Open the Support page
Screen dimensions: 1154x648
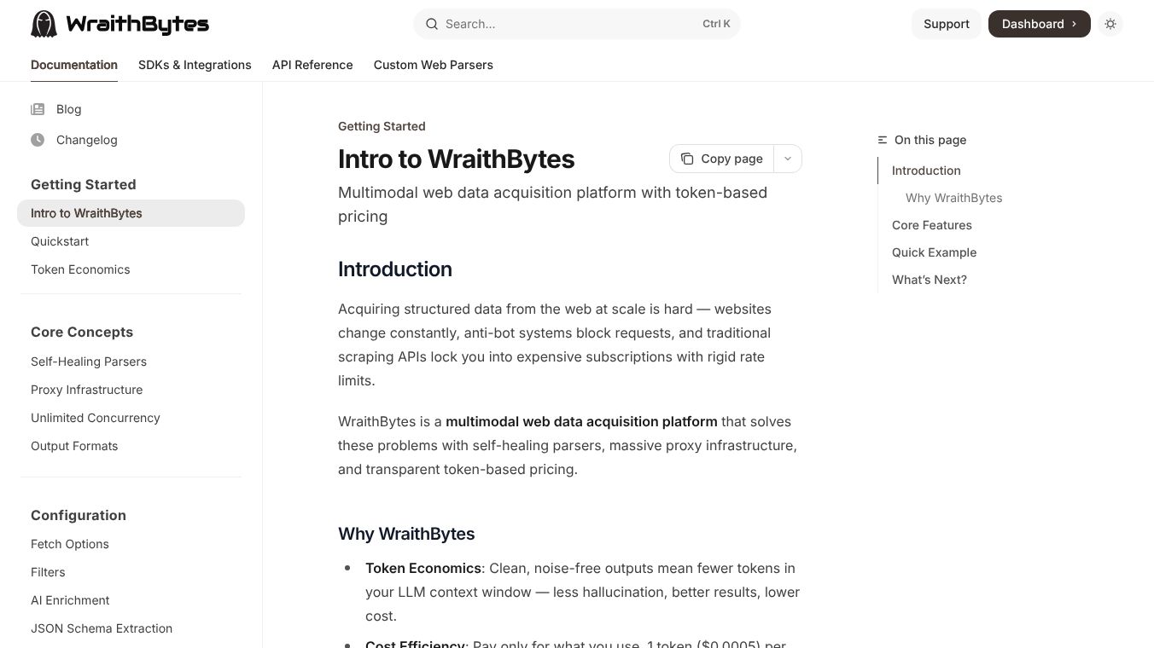pos(946,24)
